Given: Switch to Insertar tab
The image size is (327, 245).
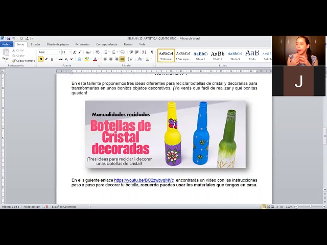Looking at the screenshot, I should point(35,44).
